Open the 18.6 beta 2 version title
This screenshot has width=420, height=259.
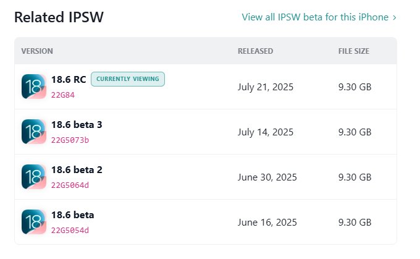[x=76, y=169]
